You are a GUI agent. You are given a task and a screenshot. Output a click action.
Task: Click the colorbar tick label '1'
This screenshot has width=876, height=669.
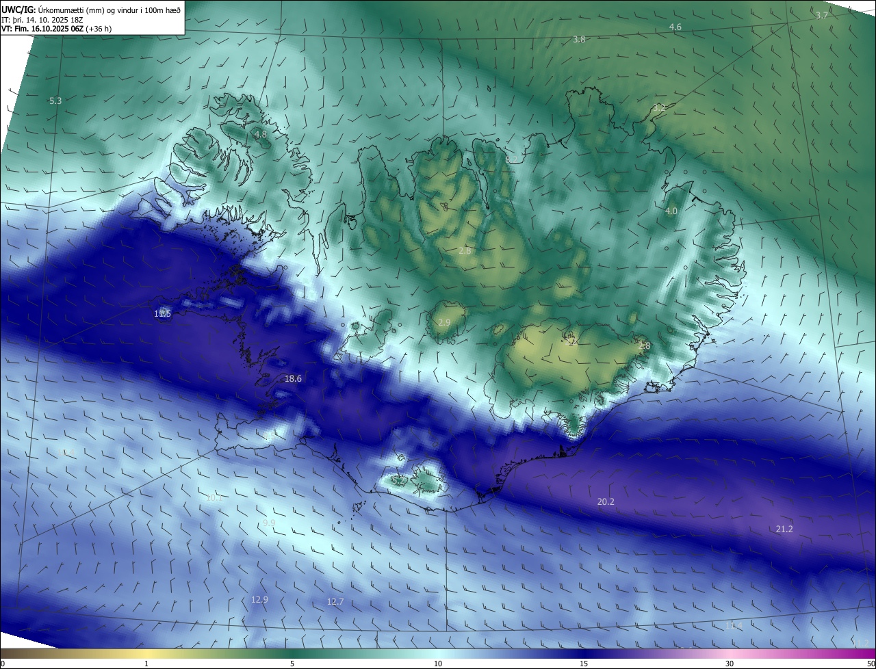(x=146, y=664)
